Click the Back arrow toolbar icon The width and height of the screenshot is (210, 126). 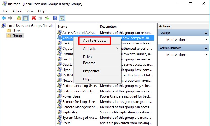tap(4, 18)
